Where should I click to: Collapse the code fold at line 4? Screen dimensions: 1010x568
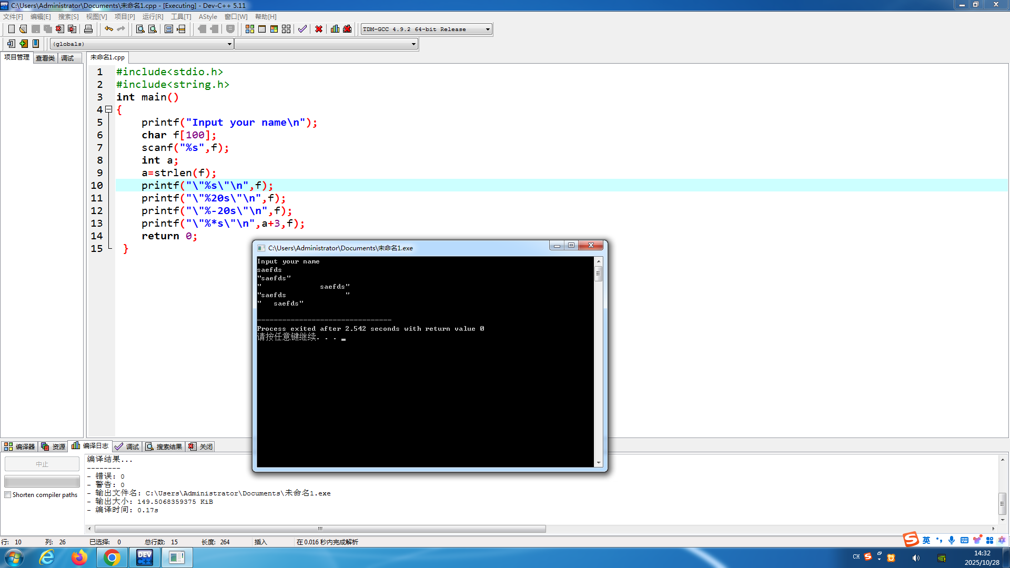pos(109,109)
